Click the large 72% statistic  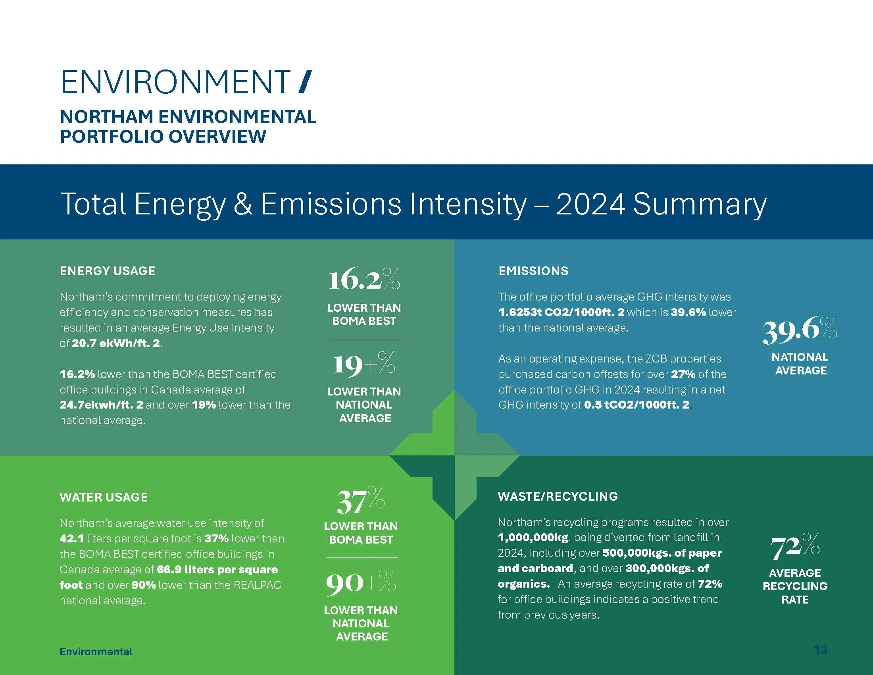(795, 547)
